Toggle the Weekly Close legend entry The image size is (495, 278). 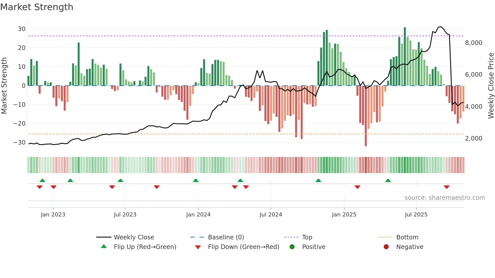[x=134, y=237]
